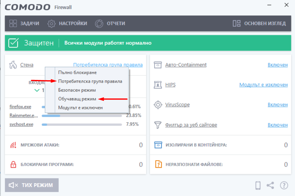Toggle the ТИХ РЕЖИМ button
Screen dimensions: 295x196
[x=32, y=185]
